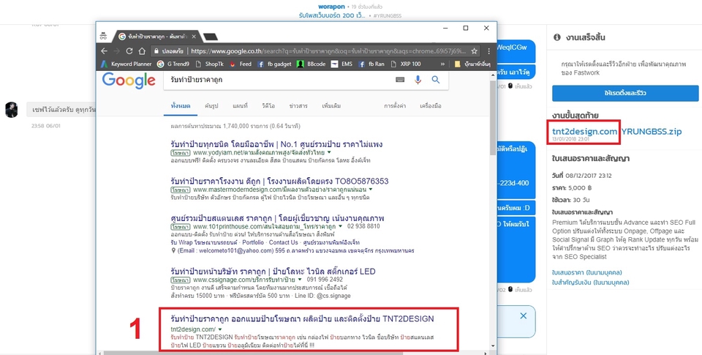Click the Chrome forward arrow
Screen dimensions: 702x355
[x=116, y=51]
